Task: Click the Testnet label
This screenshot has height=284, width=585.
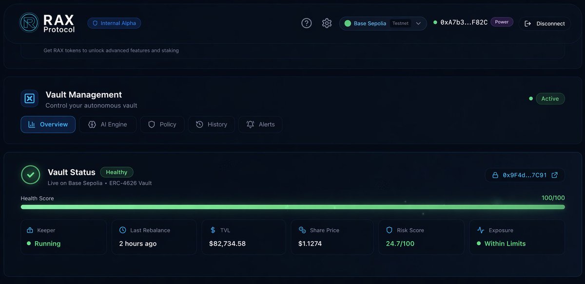Action: [400, 23]
